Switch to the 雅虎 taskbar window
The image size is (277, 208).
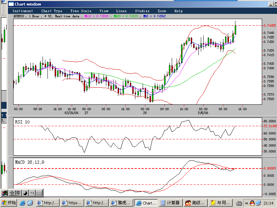[121, 203]
